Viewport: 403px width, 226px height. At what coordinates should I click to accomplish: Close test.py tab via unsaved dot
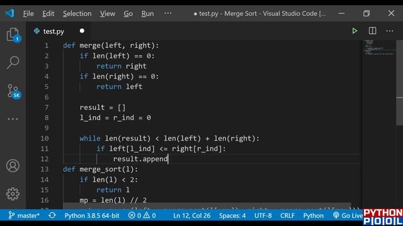[x=82, y=31]
